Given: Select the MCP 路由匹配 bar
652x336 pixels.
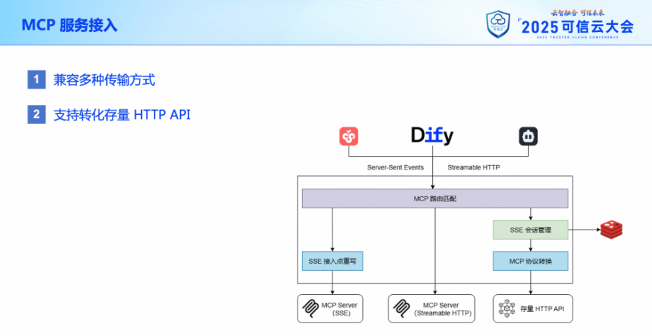Looking at the screenshot, I should point(434,198).
